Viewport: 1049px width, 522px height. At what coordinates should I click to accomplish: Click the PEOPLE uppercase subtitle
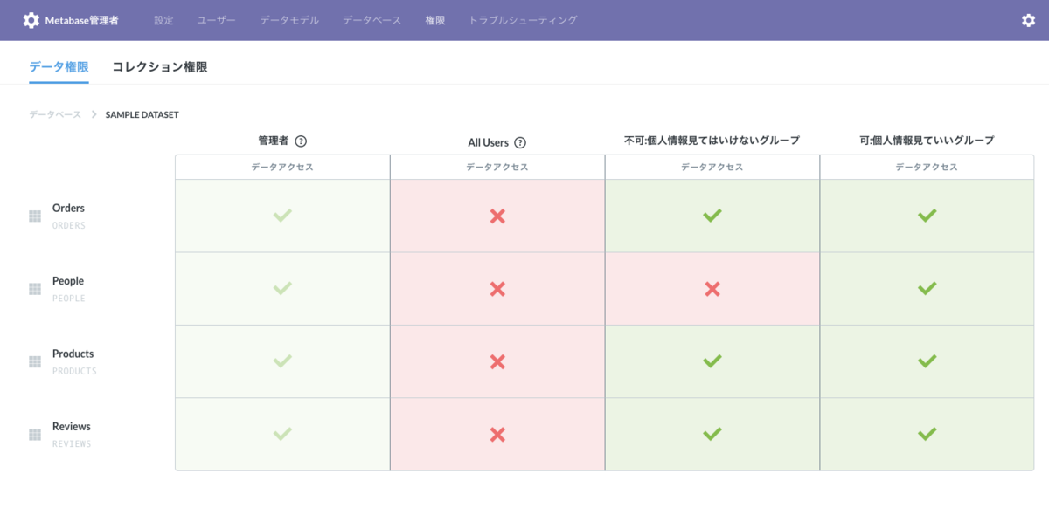[x=69, y=299]
